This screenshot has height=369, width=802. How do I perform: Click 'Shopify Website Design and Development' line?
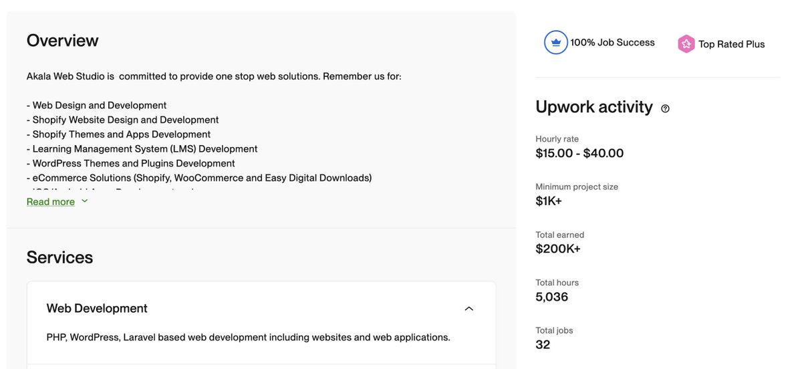coord(123,120)
